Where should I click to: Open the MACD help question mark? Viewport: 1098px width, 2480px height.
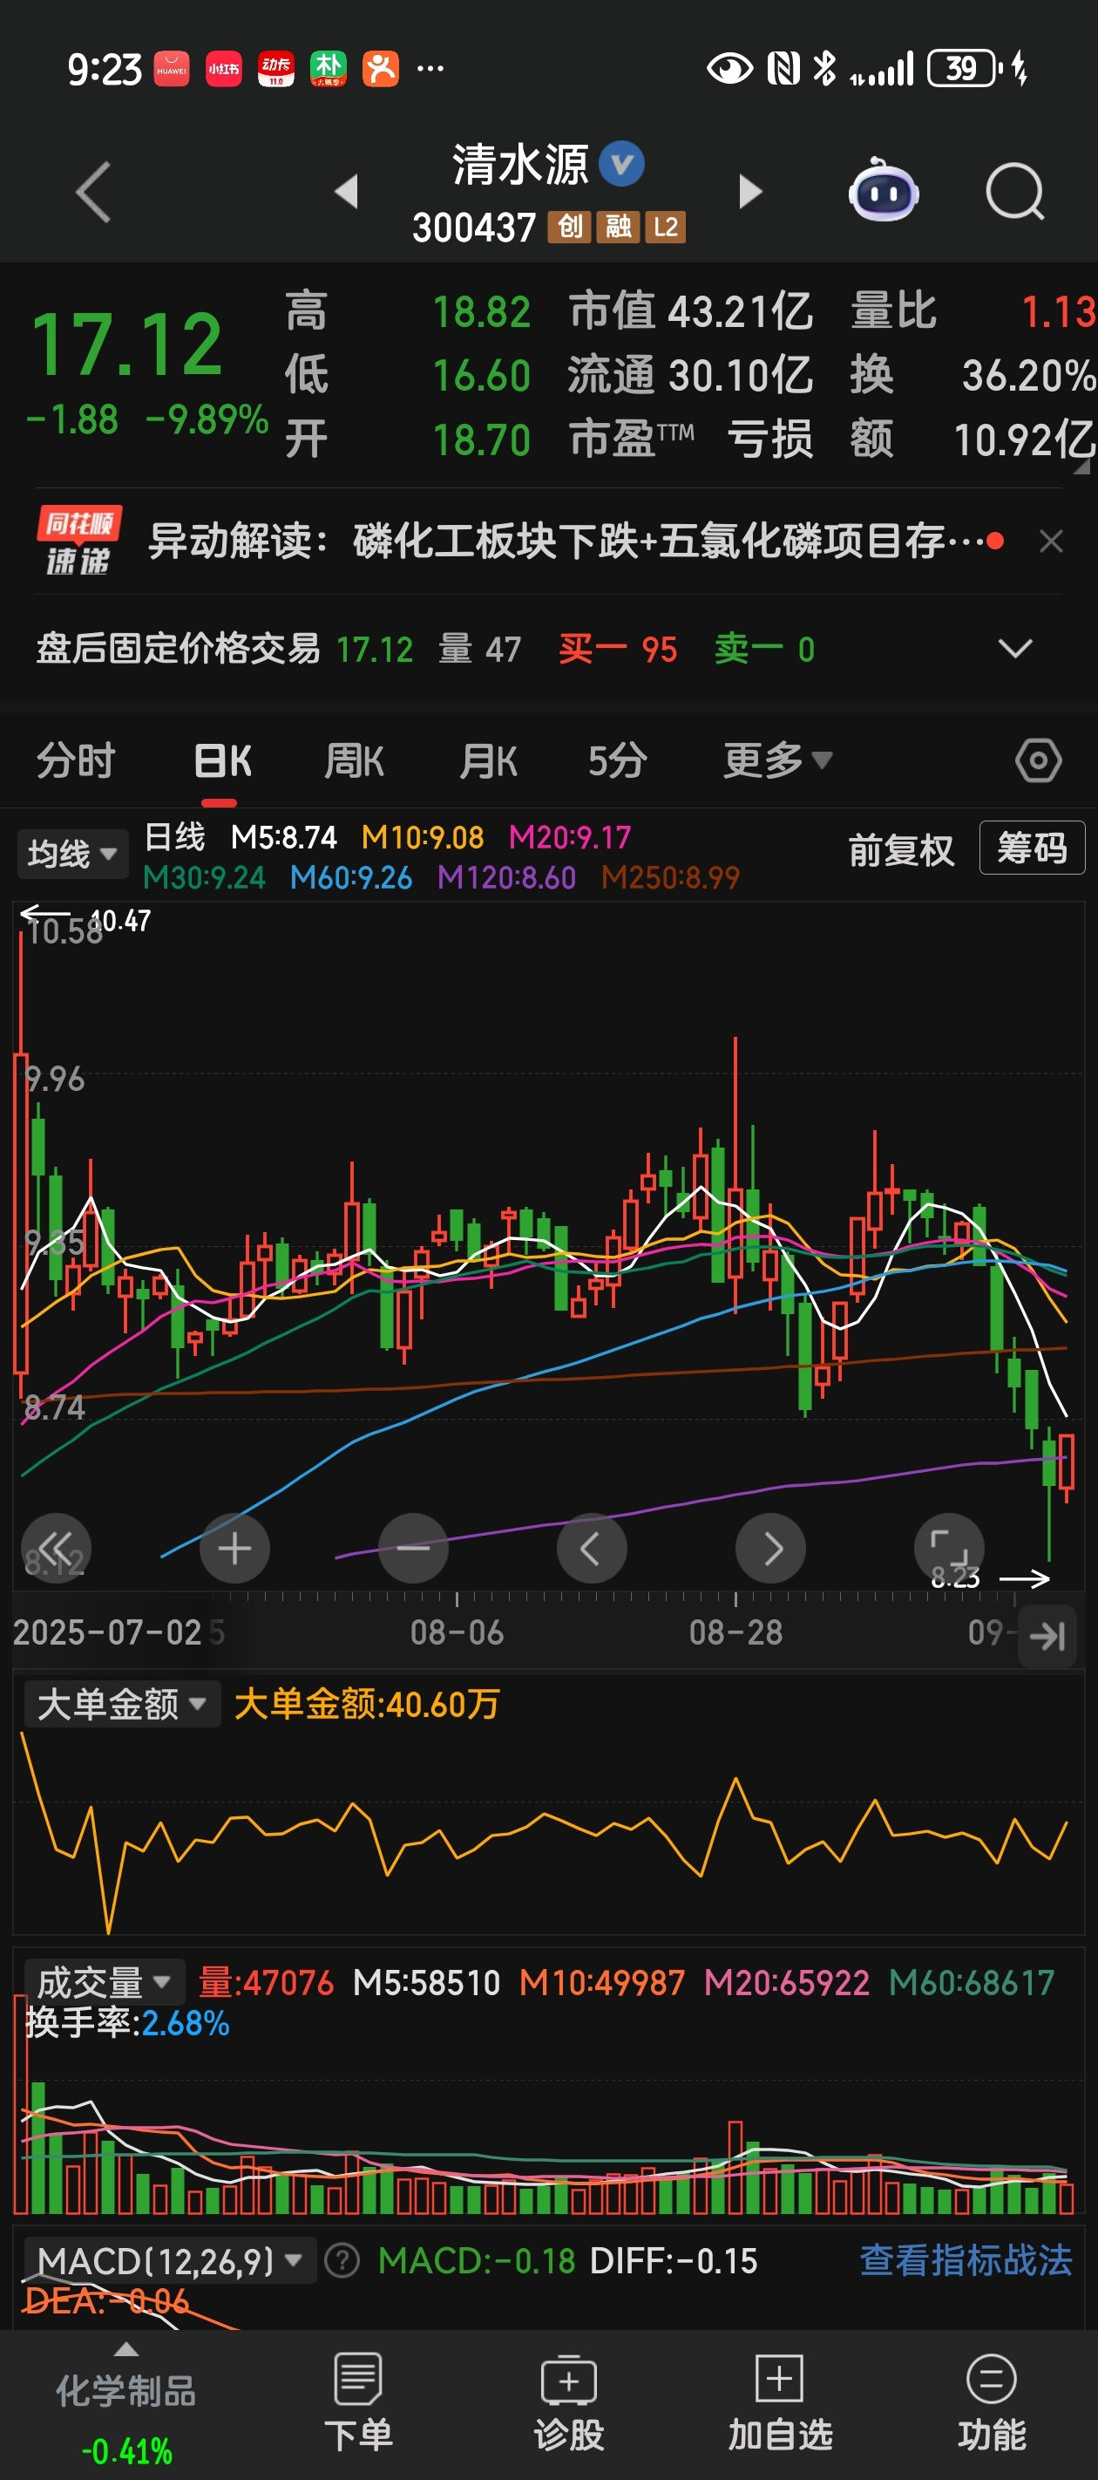342,2260
